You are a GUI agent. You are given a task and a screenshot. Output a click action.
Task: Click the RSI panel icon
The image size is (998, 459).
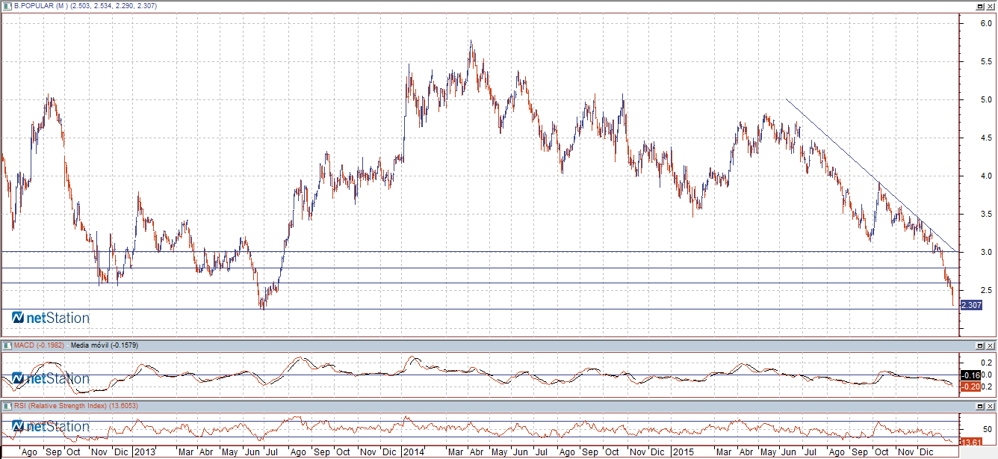coord(7,405)
